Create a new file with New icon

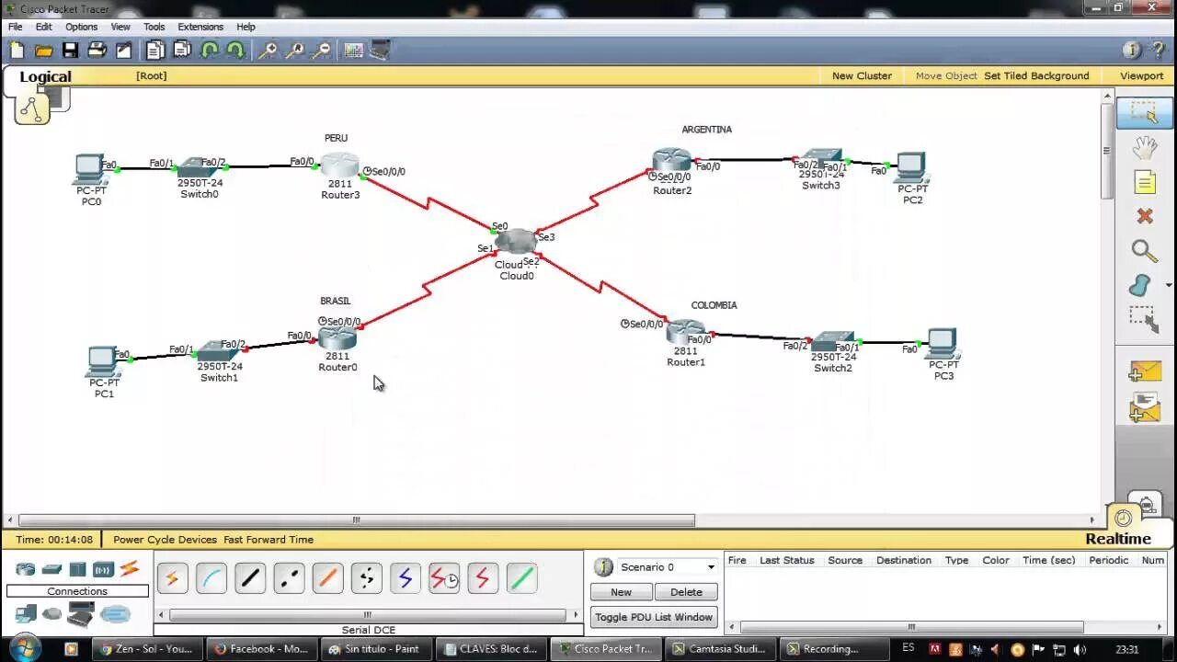click(17, 51)
